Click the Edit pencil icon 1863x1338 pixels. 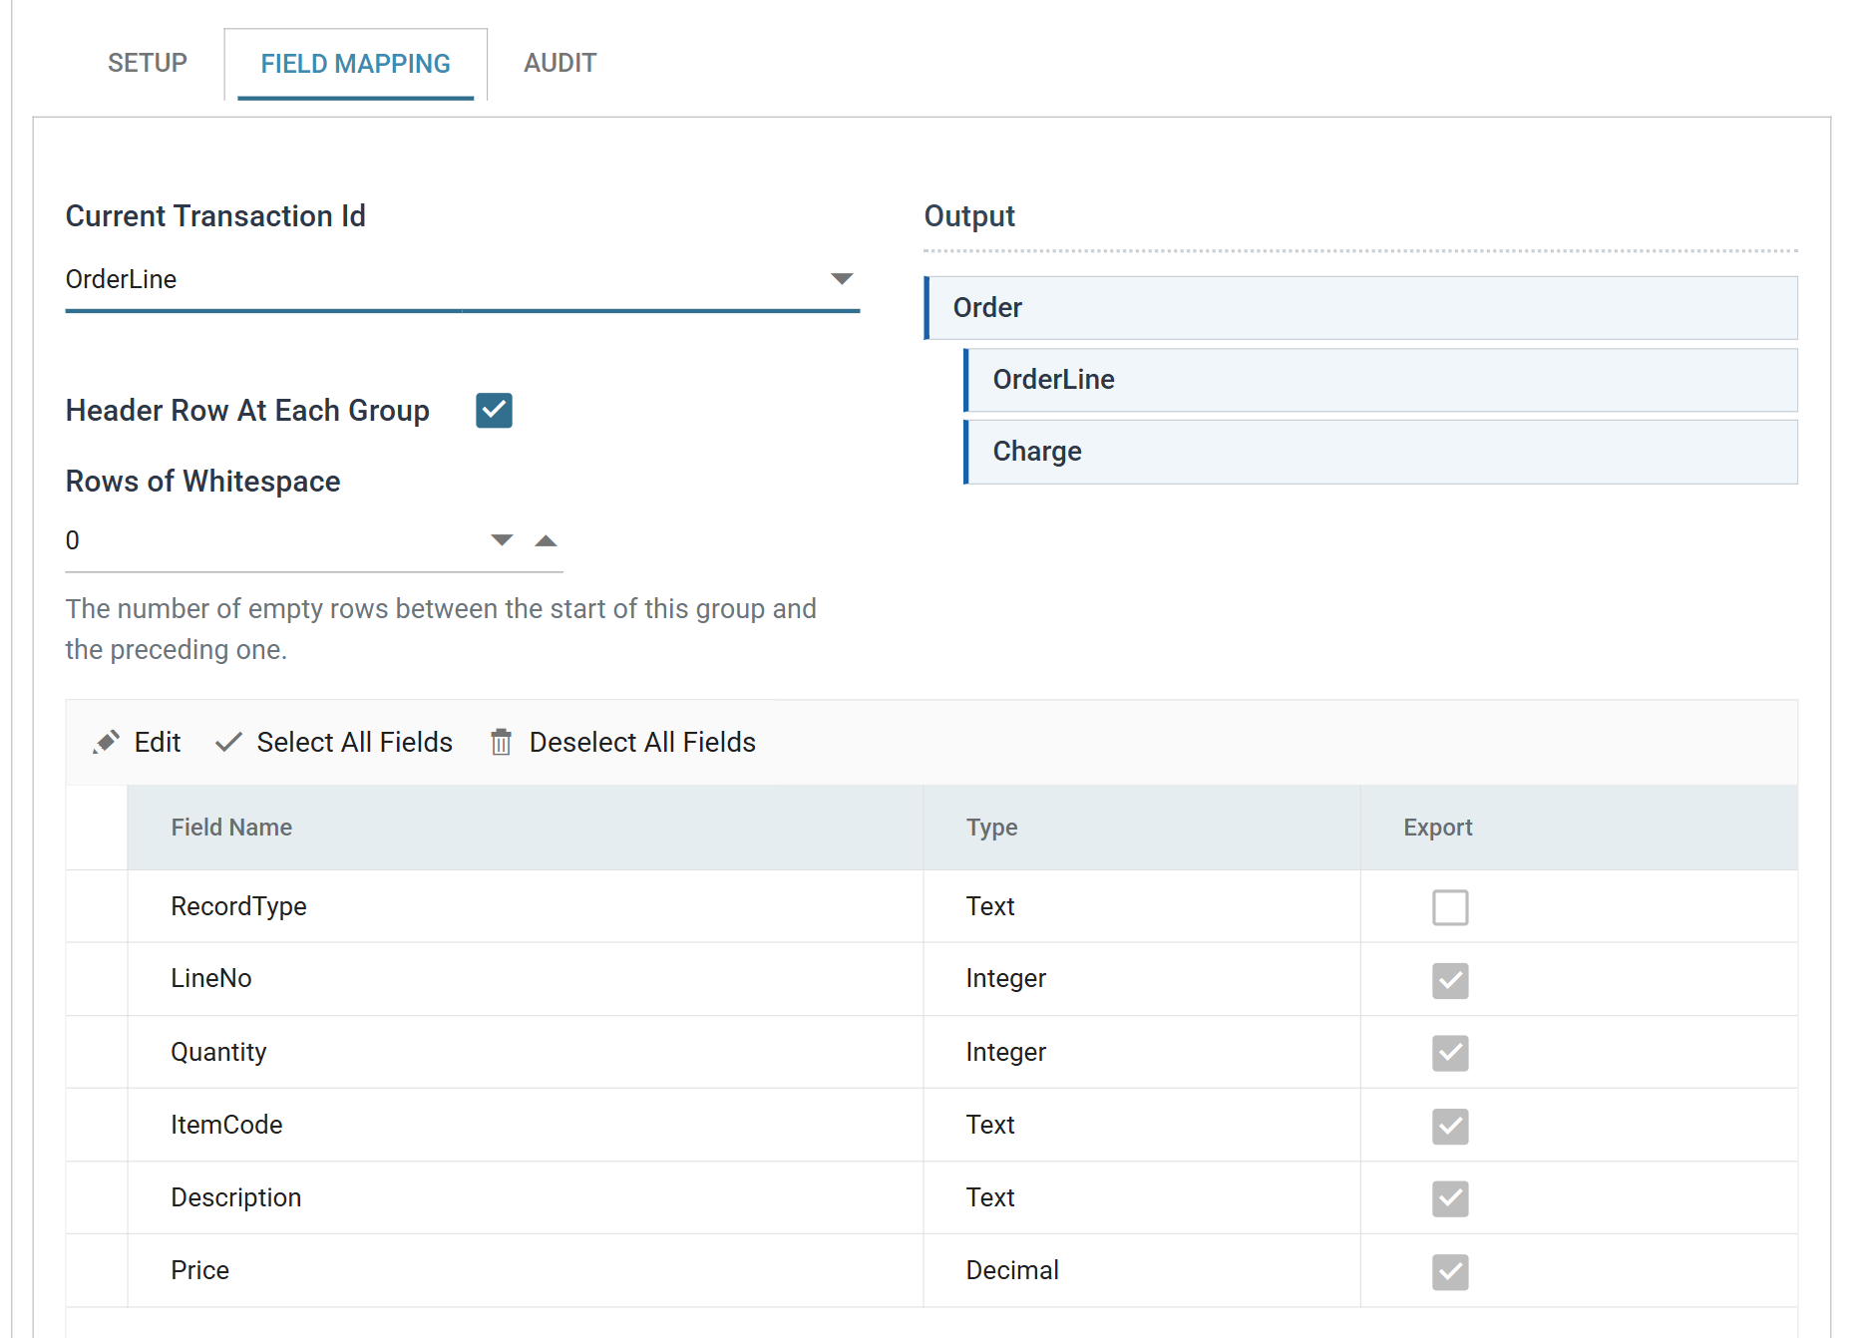click(x=106, y=743)
